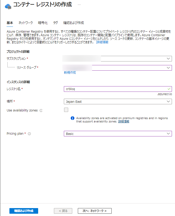175x216 pixels.
Task: Click 次へ: ネットワーク > button
Action: coord(95,211)
